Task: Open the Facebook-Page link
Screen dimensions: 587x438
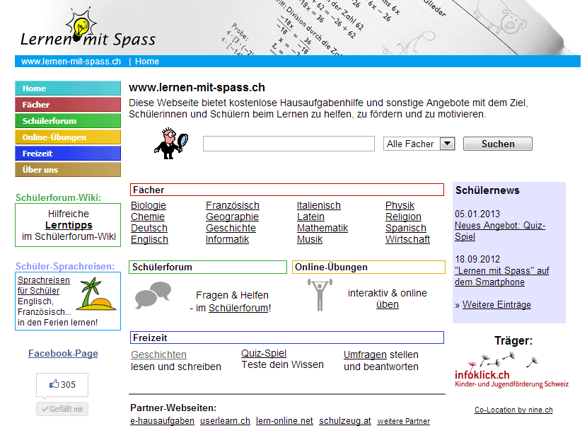Action: [x=63, y=353]
